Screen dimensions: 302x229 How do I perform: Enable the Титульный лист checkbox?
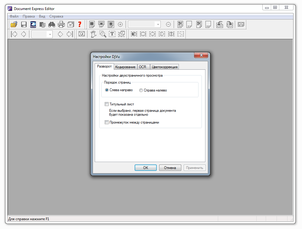107,104
